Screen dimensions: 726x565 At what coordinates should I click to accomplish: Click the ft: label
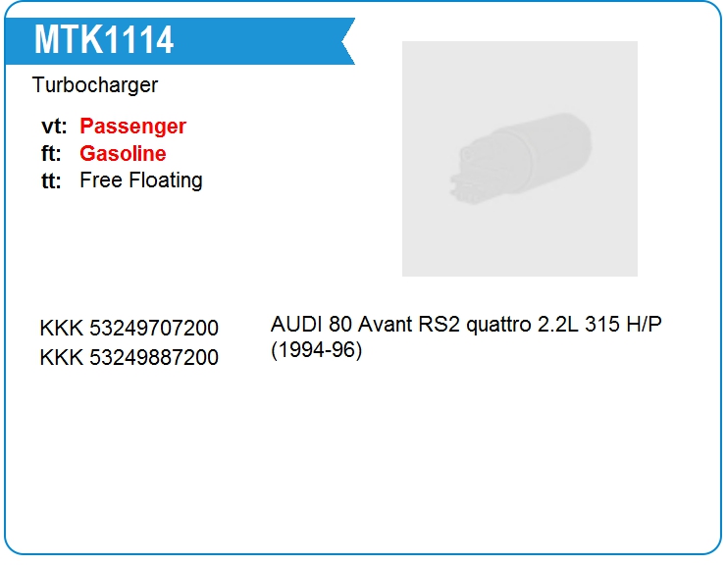pos(53,154)
